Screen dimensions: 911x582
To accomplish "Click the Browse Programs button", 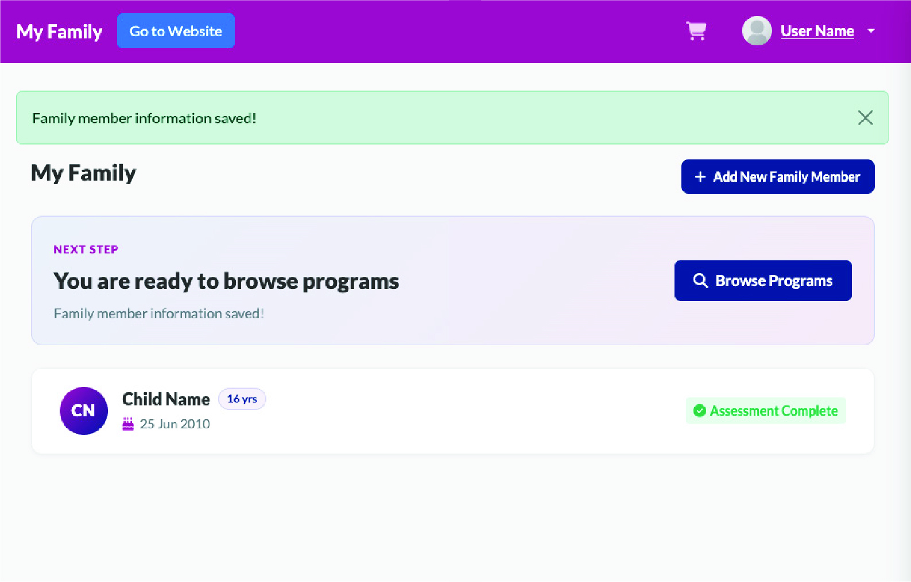I will point(762,280).
